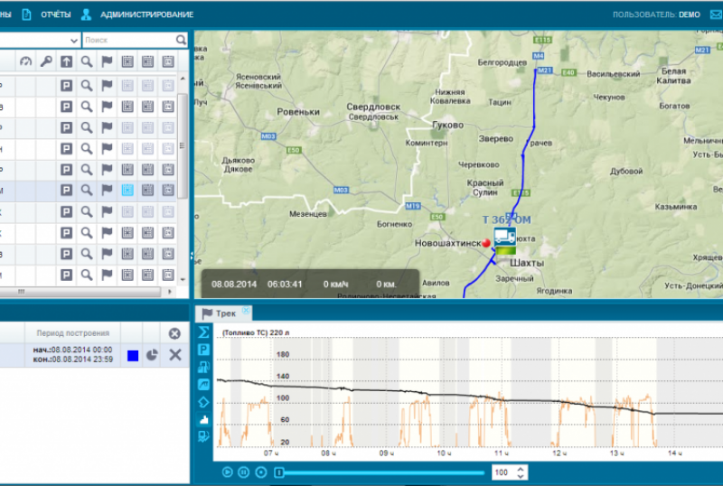Click the pie chart icon in track row

point(152,355)
